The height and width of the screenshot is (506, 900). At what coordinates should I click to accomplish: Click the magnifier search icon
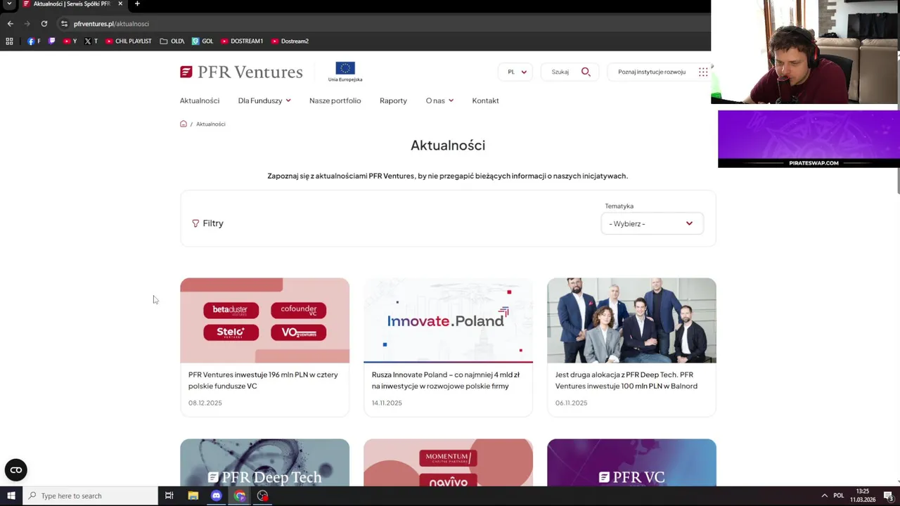point(586,72)
